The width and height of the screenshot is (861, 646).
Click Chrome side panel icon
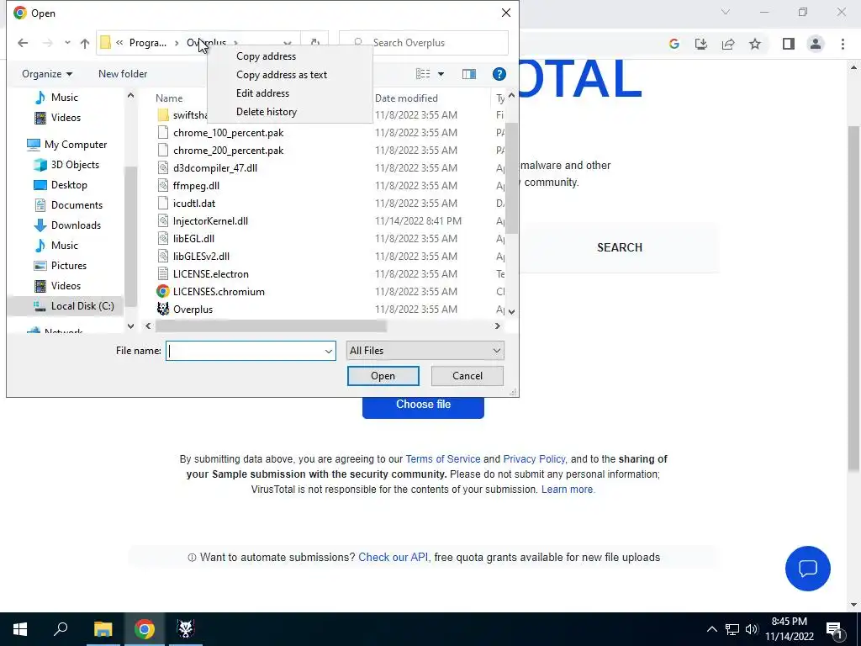coord(788,44)
